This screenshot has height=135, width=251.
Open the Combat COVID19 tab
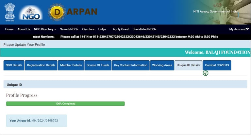(x=217, y=65)
